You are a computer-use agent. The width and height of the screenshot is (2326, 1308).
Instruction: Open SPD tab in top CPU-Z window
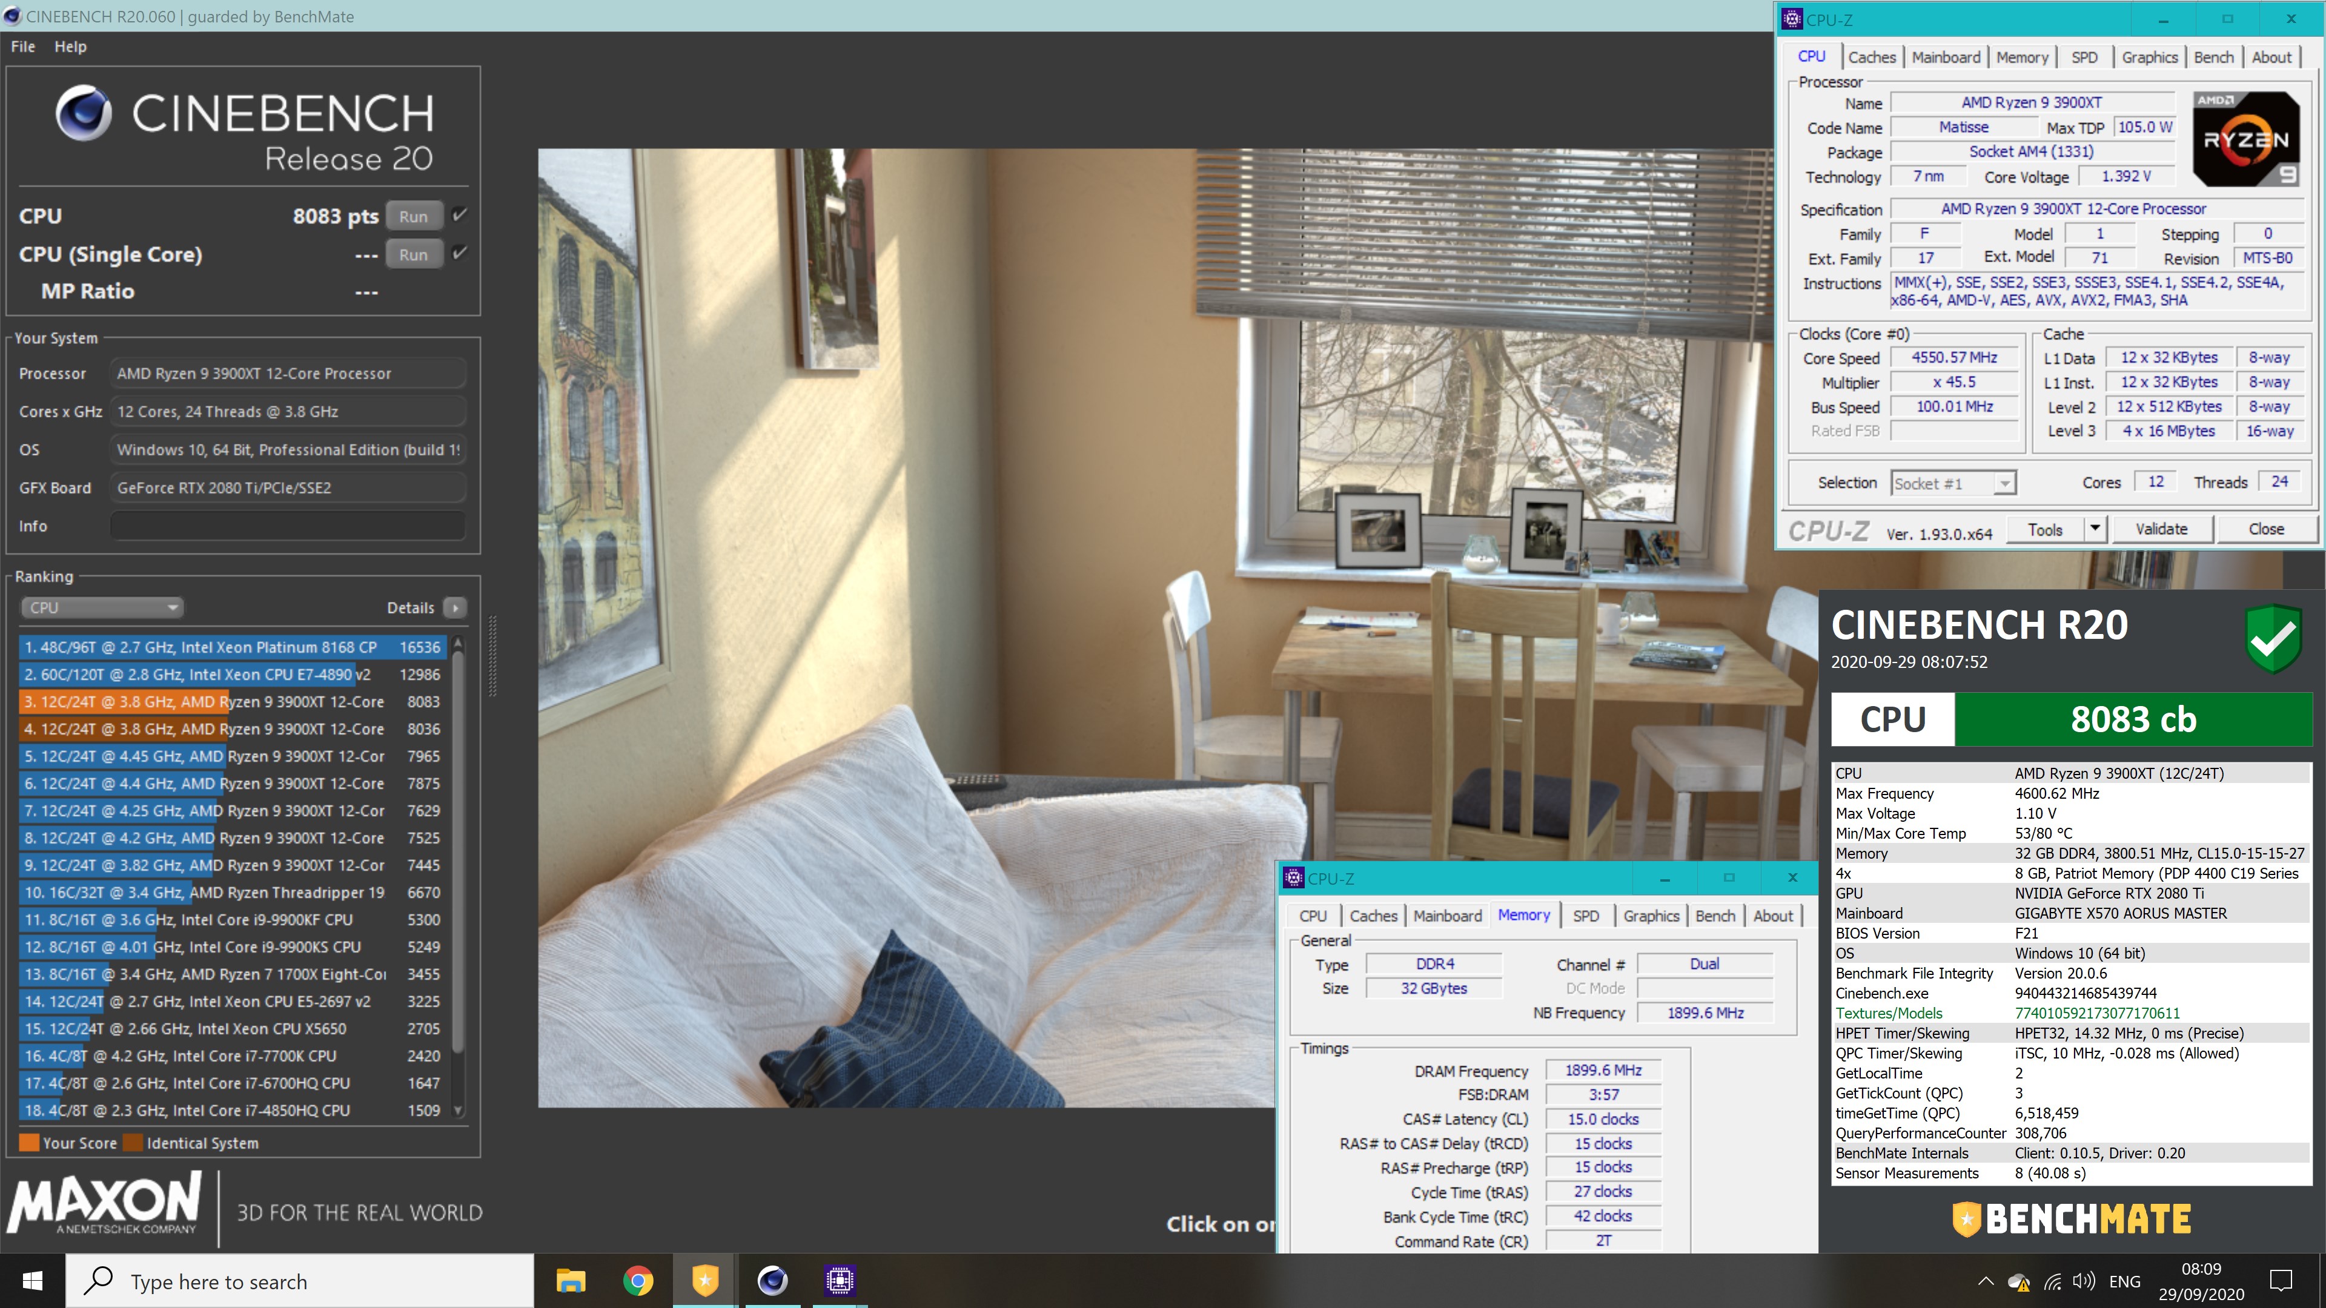(x=2084, y=57)
